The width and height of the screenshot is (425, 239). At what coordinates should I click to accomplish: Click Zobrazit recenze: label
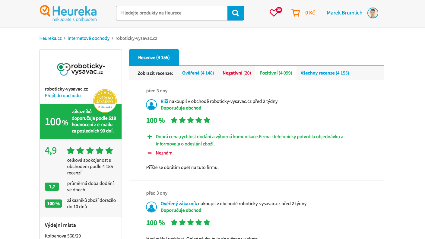155,73
